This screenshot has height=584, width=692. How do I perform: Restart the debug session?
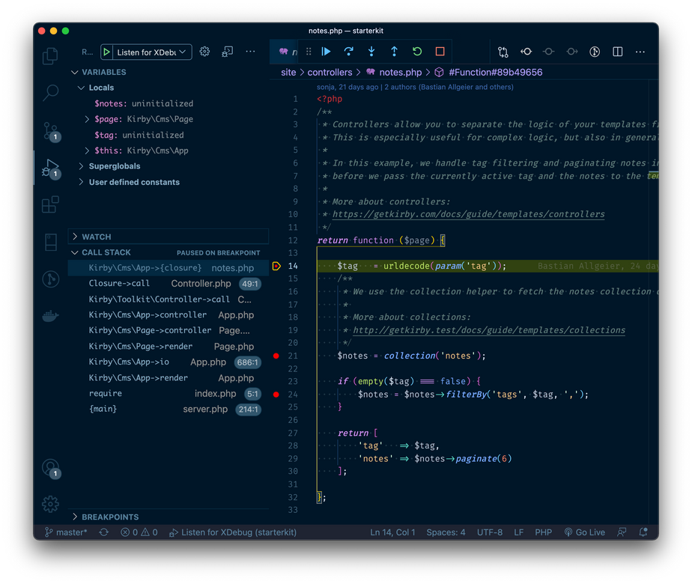point(417,52)
